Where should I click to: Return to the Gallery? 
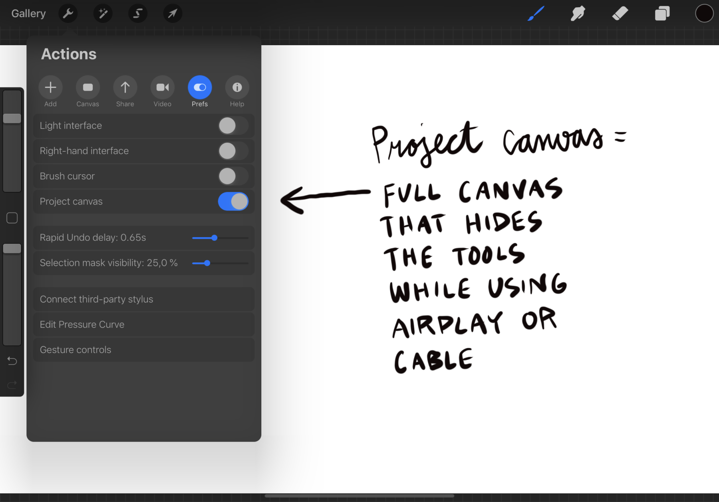point(28,14)
